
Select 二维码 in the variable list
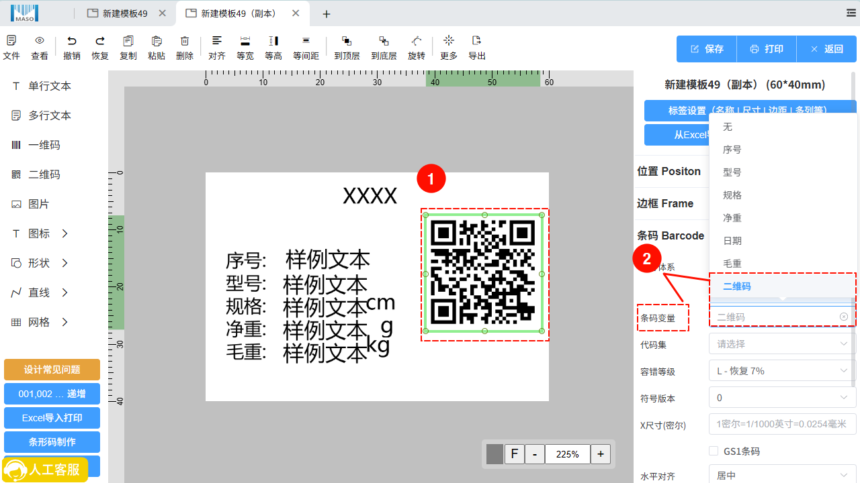(x=783, y=286)
